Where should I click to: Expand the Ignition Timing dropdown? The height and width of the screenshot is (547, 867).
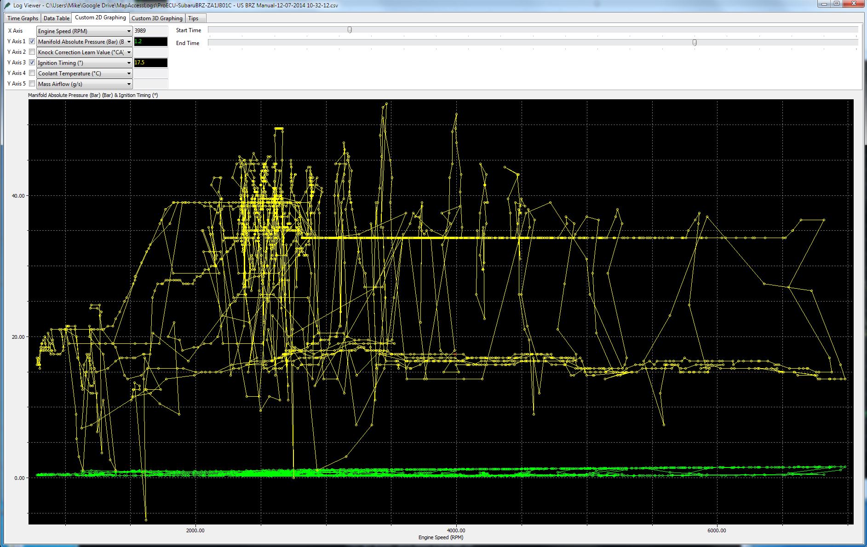pos(85,63)
